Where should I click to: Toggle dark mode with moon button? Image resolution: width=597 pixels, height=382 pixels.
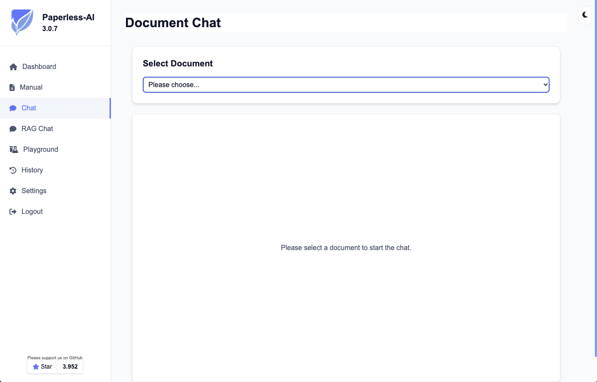click(585, 15)
